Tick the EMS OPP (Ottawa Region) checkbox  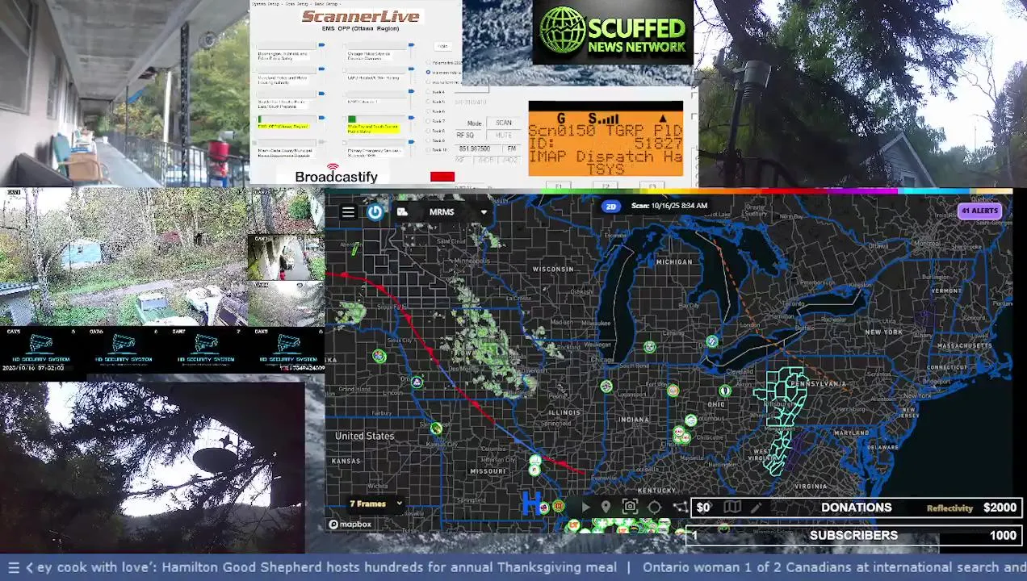254,119
